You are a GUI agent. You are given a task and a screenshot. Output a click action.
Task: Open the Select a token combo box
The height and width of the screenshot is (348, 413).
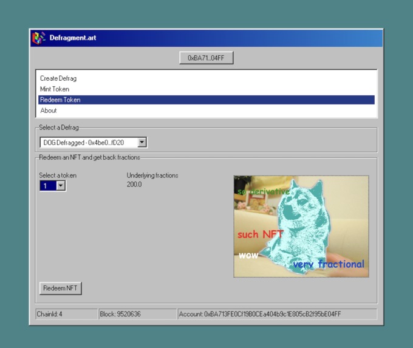click(53, 186)
